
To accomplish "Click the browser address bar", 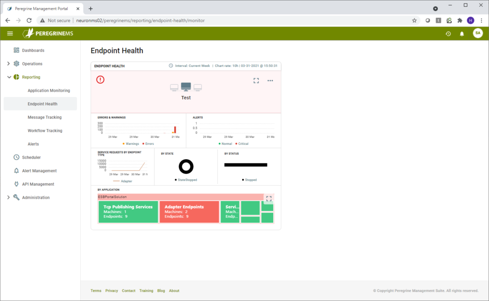I will [x=239, y=21].
